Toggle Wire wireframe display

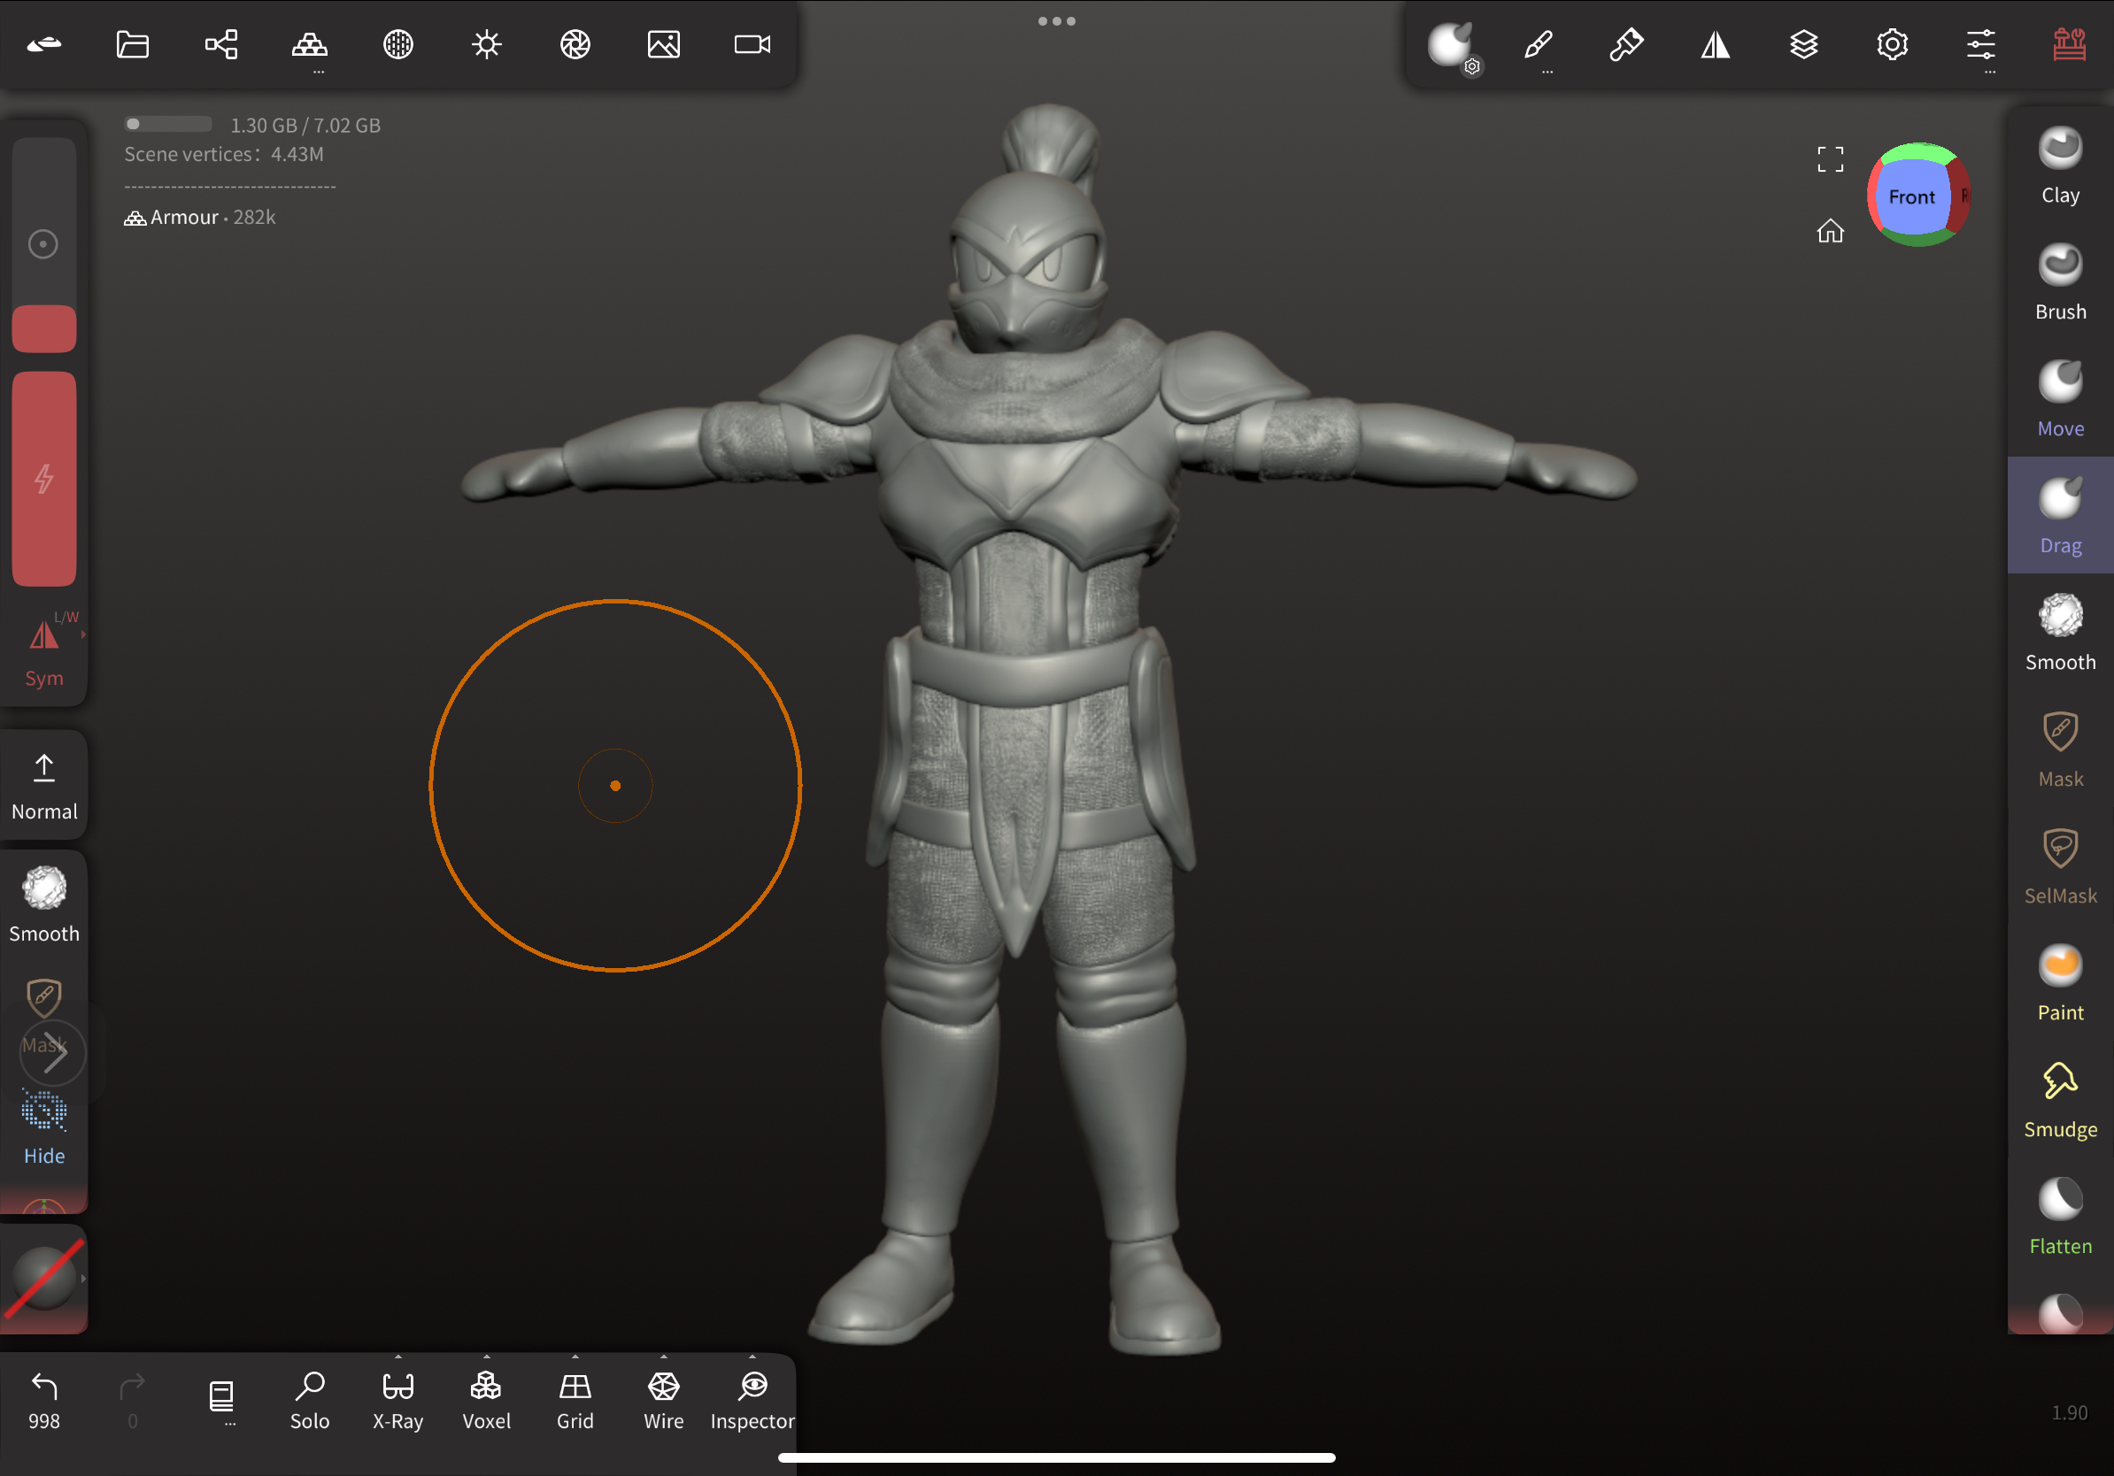click(x=663, y=1400)
